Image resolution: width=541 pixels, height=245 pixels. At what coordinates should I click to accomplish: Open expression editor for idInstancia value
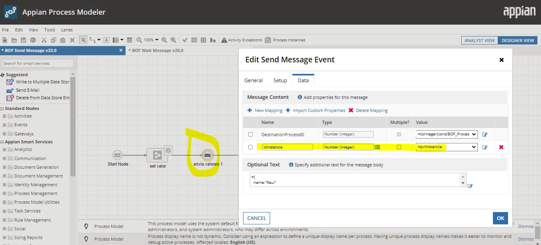(x=485, y=147)
